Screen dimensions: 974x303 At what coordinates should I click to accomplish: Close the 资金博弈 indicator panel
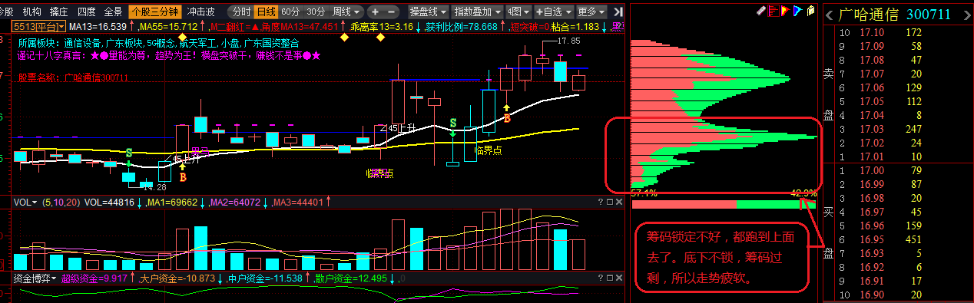tap(619, 278)
